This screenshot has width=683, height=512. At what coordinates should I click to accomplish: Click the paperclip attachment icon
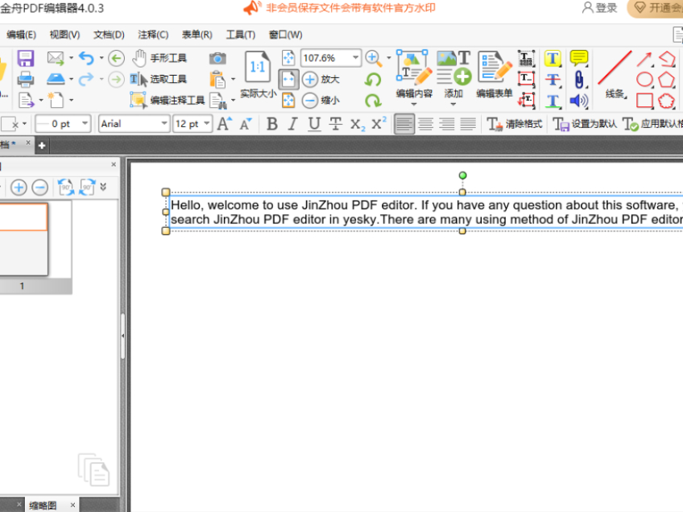[579, 79]
